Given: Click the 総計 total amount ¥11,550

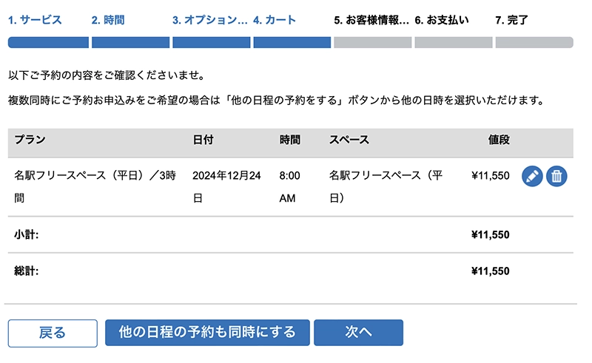Looking at the screenshot, I should click(x=490, y=271).
